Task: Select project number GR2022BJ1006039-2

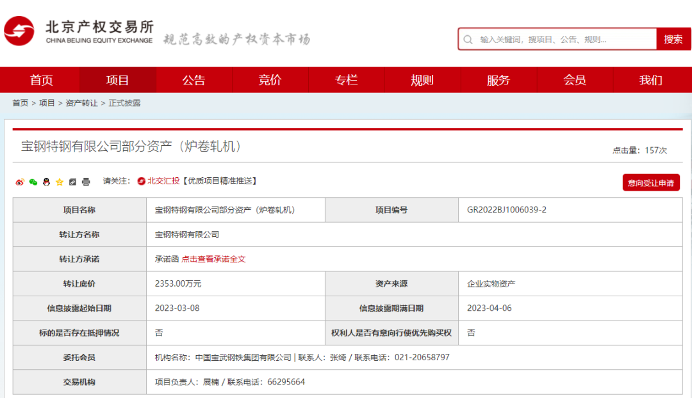Action: (507, 210)
